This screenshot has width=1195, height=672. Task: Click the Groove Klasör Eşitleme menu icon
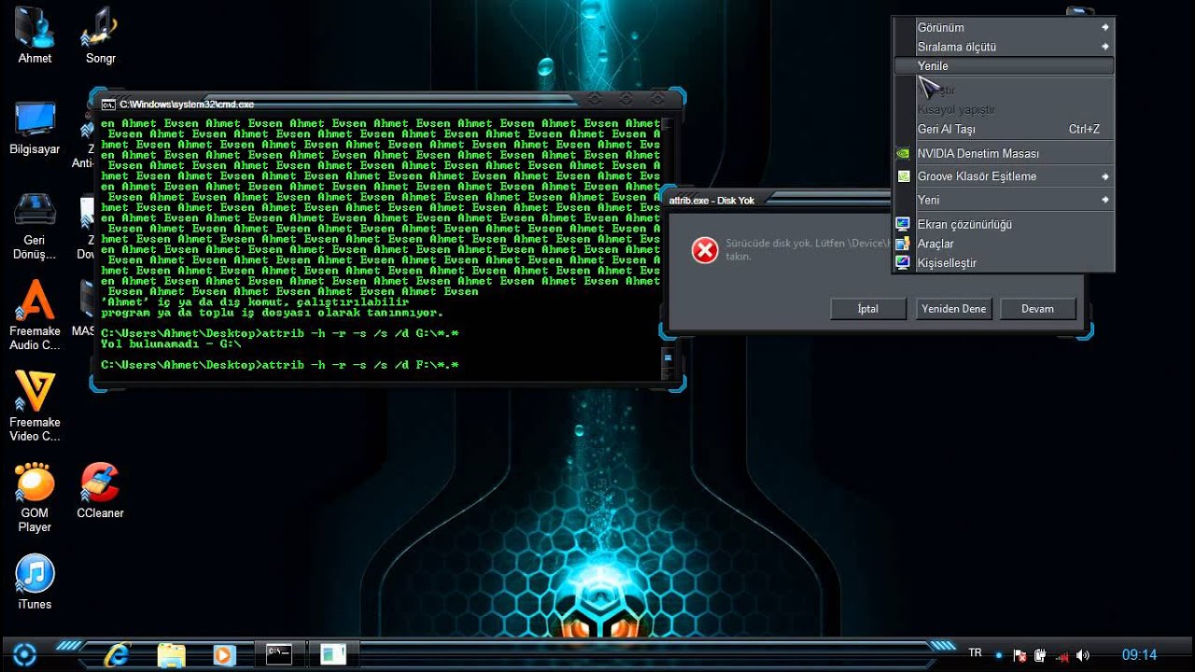click(x=903, y=175)
